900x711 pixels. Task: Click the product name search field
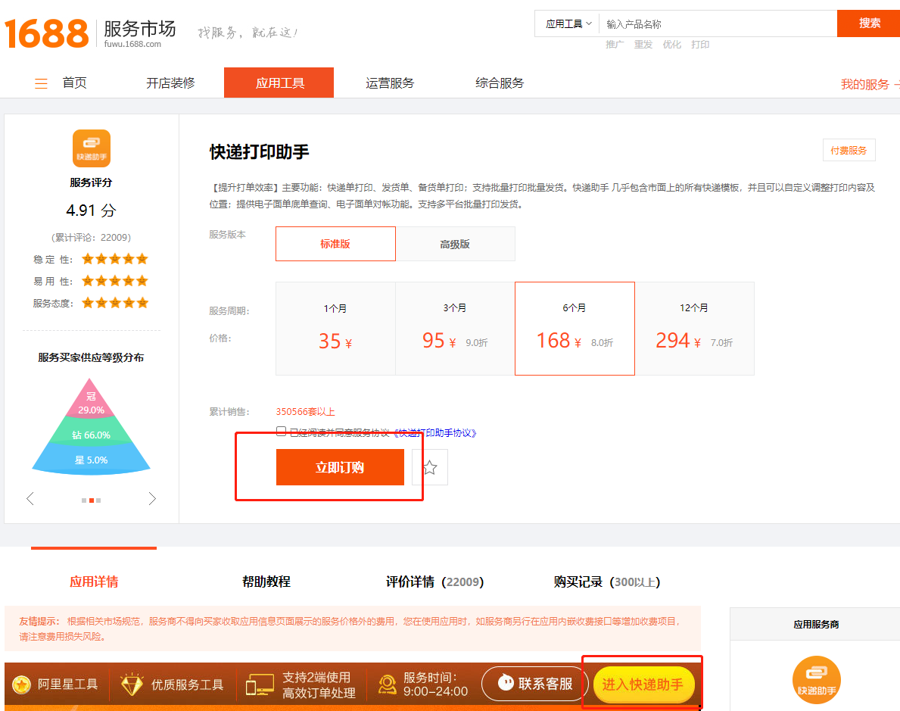tap(718, 23)
